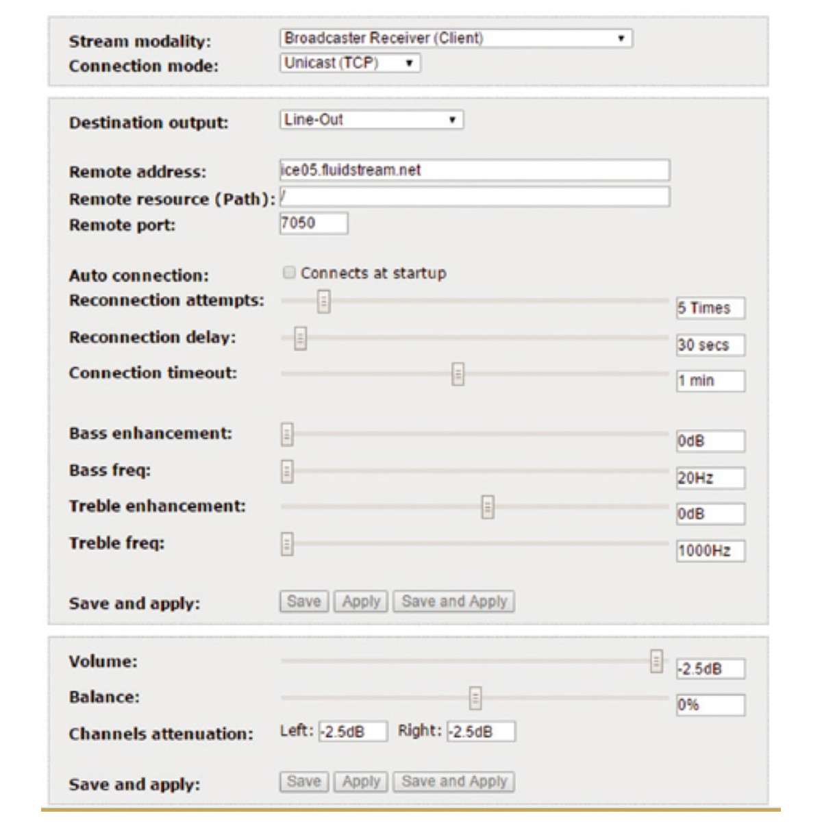The image size is (822, 822).
Task: Click the Save button in the stream settings
Action: pyautogui.click(x=304, y=601)
